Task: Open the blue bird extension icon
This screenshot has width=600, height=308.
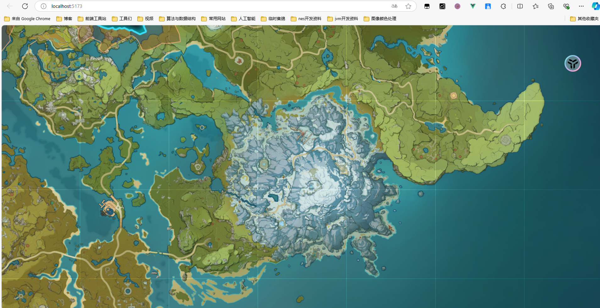Action: [488, 6]
